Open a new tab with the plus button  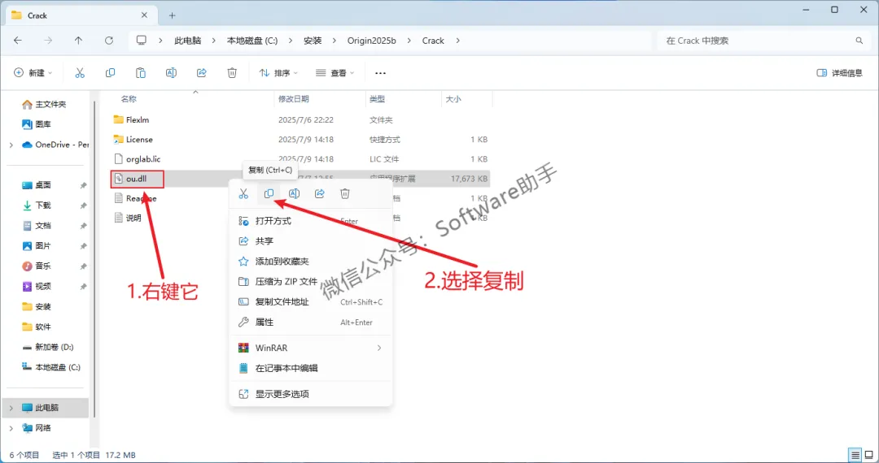point(172,15)
